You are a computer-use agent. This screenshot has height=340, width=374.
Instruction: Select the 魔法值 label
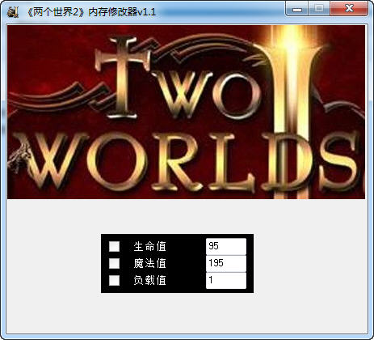149,263
